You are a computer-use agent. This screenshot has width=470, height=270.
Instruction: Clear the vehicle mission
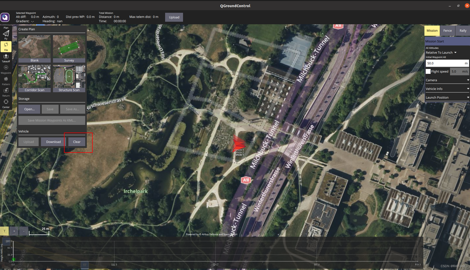[77, 142]
